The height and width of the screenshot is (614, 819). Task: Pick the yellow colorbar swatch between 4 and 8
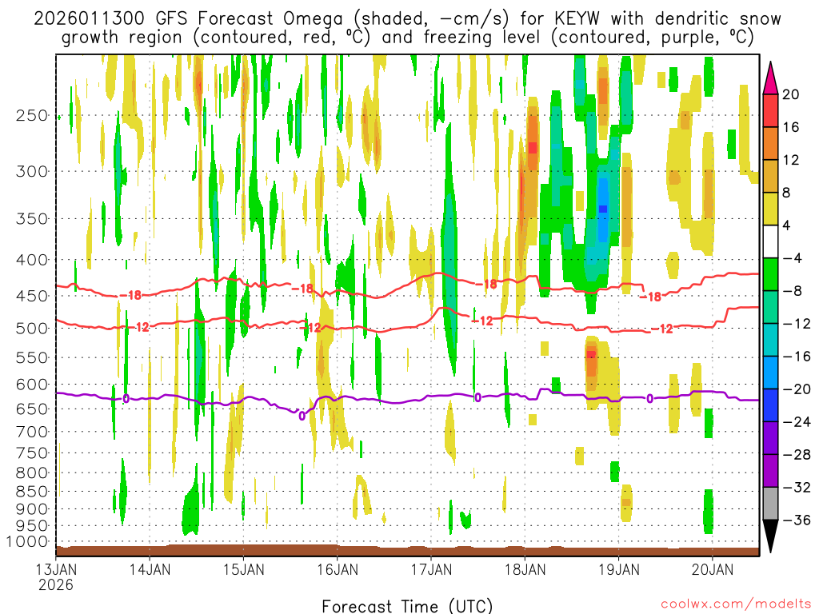[771, 209]
